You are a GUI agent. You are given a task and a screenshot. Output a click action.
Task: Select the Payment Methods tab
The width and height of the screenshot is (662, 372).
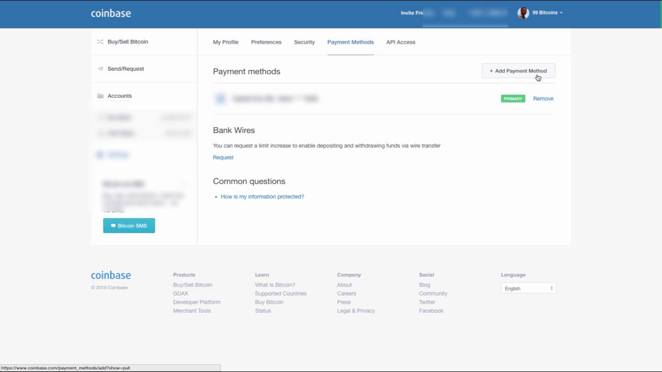pos(351,42)
